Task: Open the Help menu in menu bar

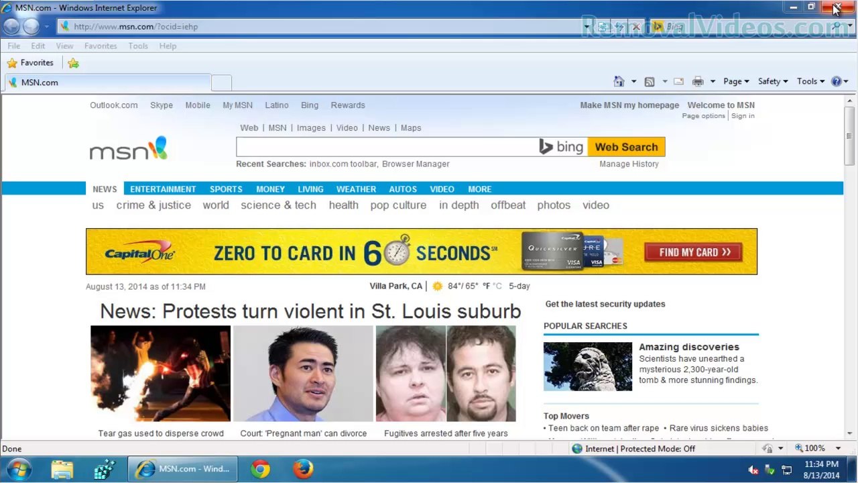Action: tap(168, 46)
